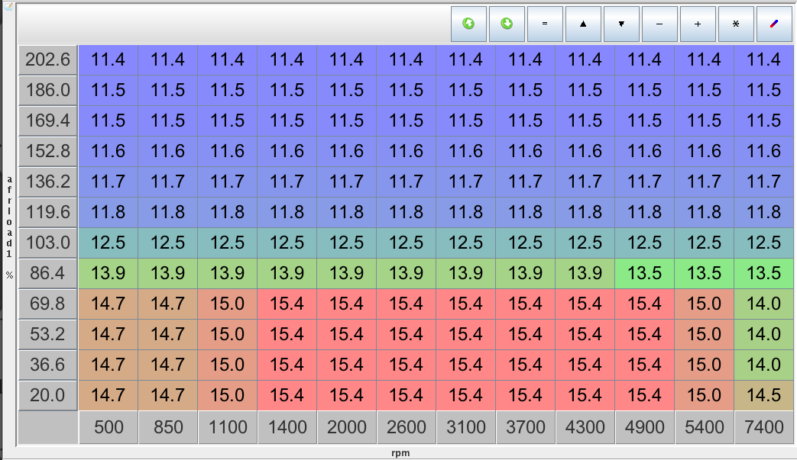Select 11.7 cell at 3100 rpm column
The width and height of the screenshot is (797, 460).
pyautogui.click(x=466, y=182)
